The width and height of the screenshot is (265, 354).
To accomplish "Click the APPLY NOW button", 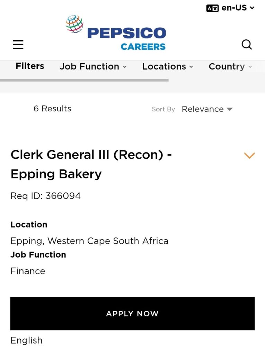I will pos(132,314).
